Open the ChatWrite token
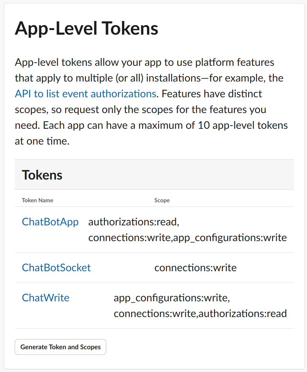The height and width of the screenshot is (372, 307). pos(46,298)
